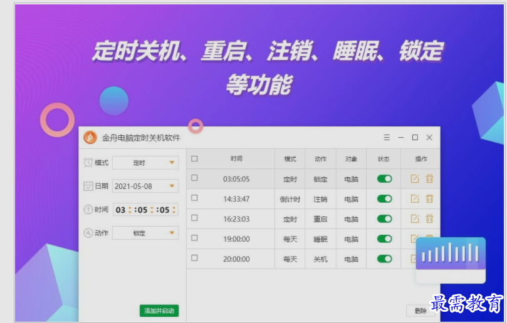
Task: Click the hours value 03 in time field
Action: (120, 210)
